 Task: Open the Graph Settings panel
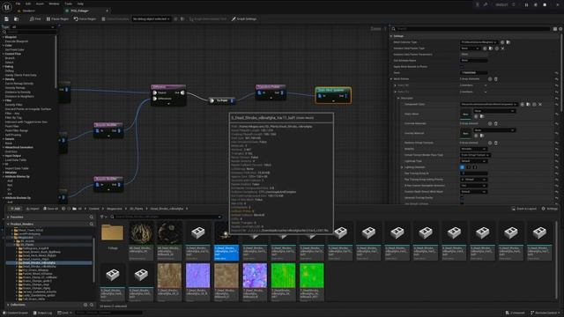244,19
